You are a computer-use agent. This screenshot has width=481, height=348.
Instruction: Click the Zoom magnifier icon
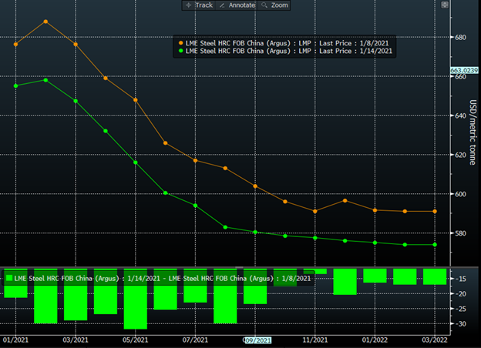point(264,5)
